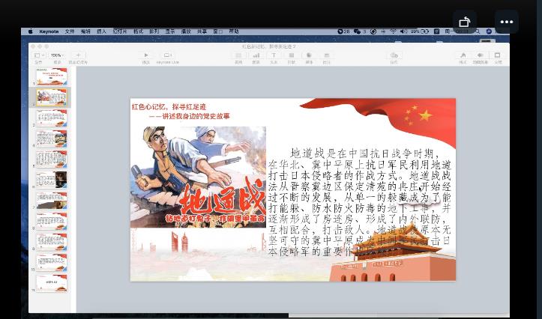This screenshot has height=319, width=542.
Task: Select slide 3 thumbnail in navigator
Action: [x=52, y=118]
